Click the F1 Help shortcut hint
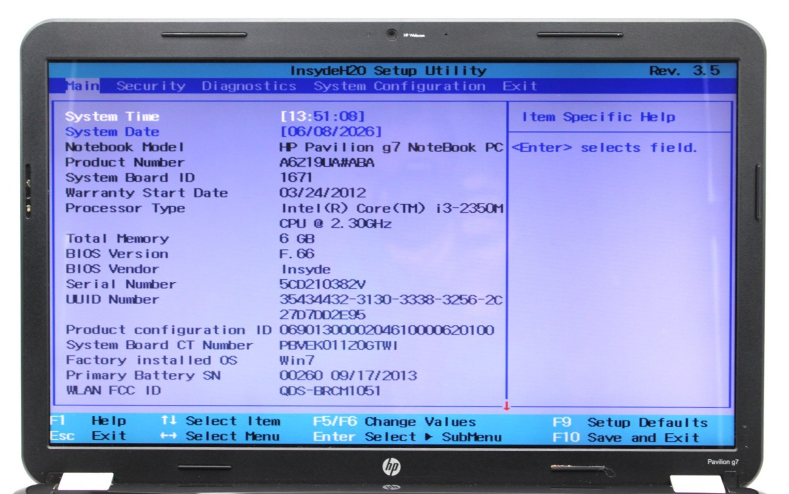 (88, 420)
